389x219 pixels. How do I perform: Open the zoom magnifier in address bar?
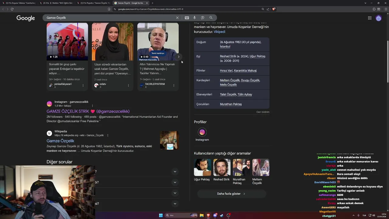(263, 9)
